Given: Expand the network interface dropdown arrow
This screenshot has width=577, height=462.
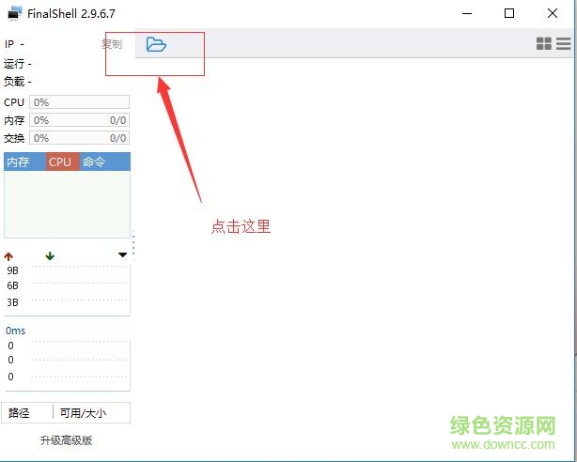Looking at the screenshot, I should coord(122,254).
